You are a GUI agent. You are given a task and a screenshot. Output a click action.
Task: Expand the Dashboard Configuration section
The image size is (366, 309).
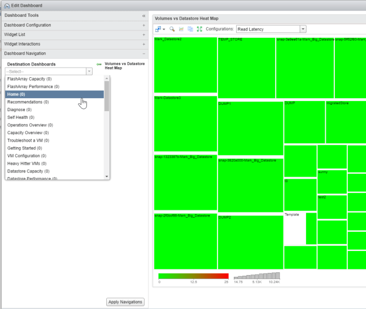pos(143,25)
